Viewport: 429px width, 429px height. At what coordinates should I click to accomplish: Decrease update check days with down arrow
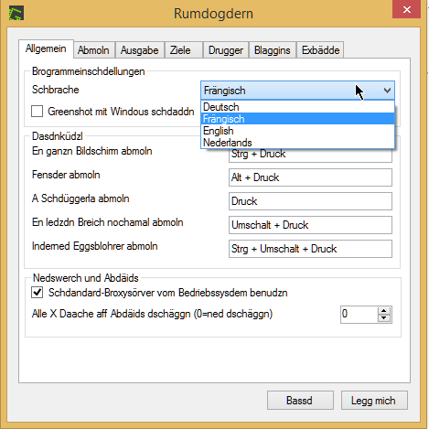(384, 318)
